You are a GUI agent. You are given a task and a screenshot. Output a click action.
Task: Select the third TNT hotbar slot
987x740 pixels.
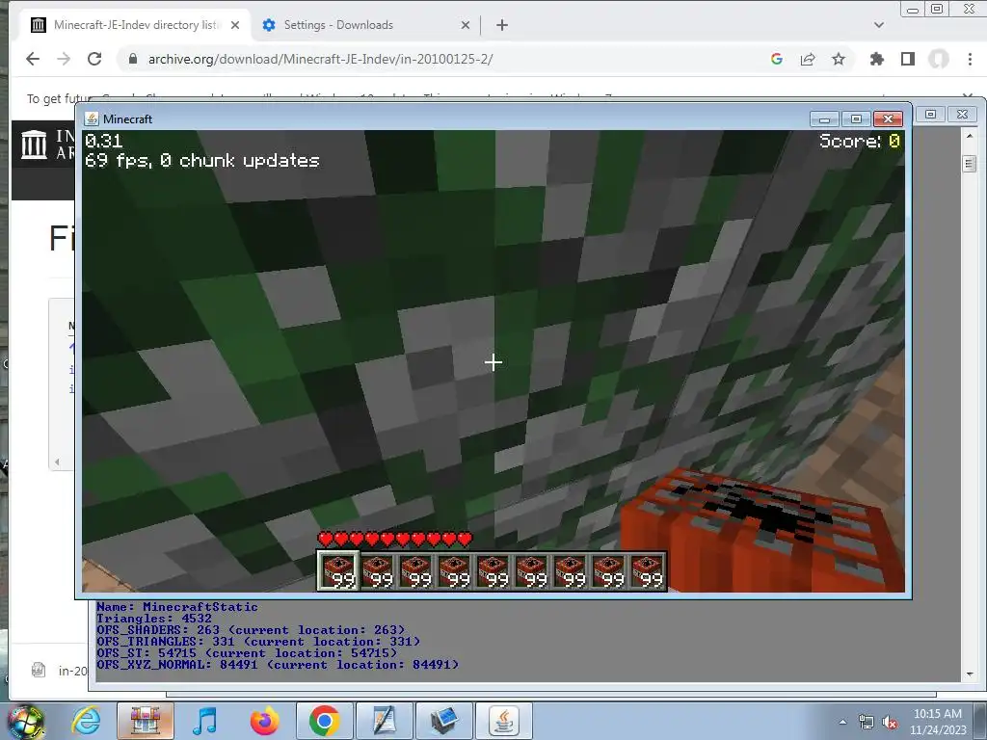click(x=416, y=570)
